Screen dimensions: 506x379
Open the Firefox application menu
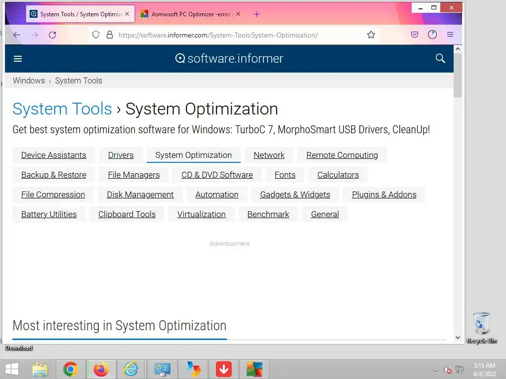450,35
